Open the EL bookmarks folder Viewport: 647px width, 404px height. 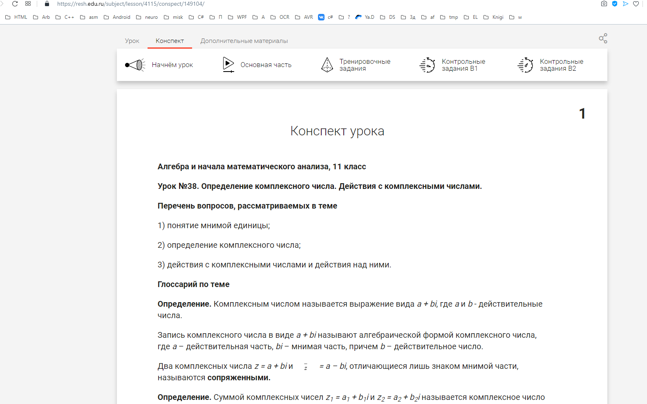[x=471, y=17]
